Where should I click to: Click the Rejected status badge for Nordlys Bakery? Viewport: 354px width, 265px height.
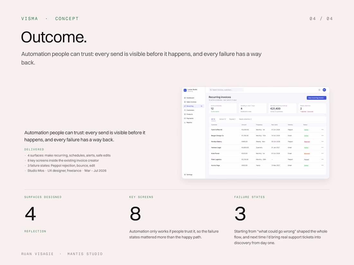(307, 142)
